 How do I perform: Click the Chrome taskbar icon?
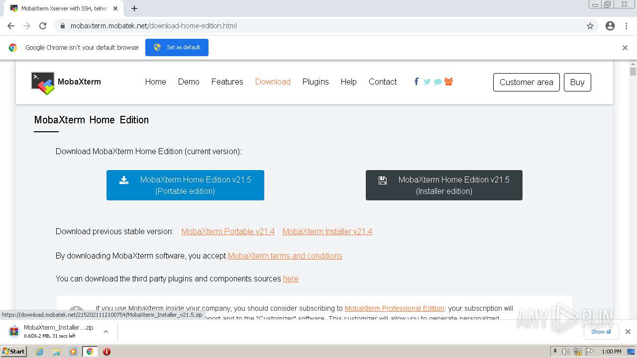pyautogui.click(x=90, y=352)
